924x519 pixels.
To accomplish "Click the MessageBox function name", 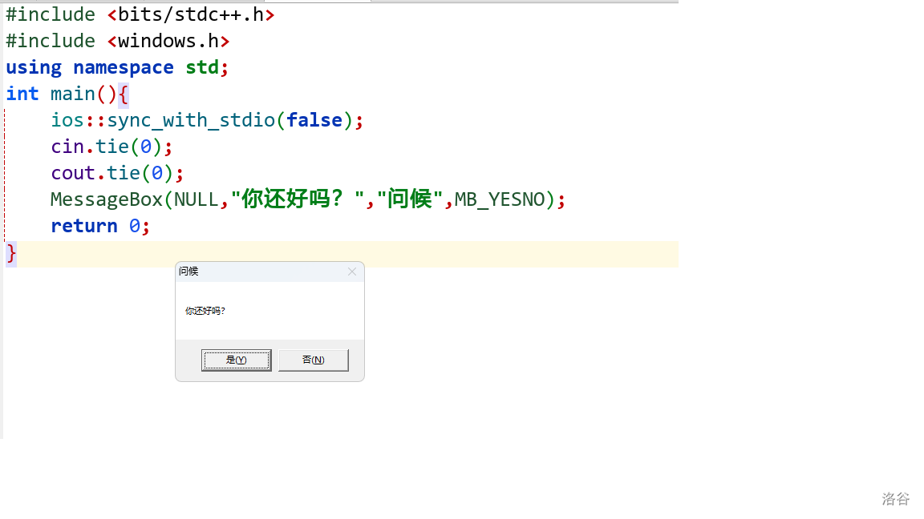I will click(106, 199).
